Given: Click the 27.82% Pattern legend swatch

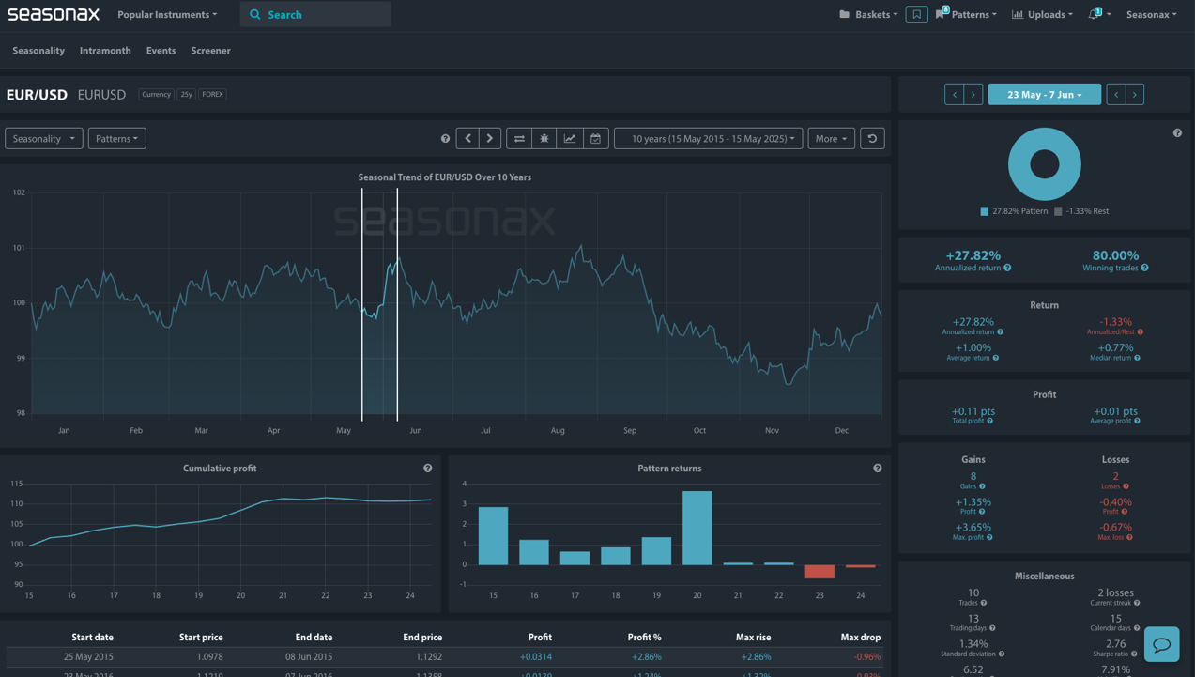Looking at the screenshot, I should [x=984, y=211].
